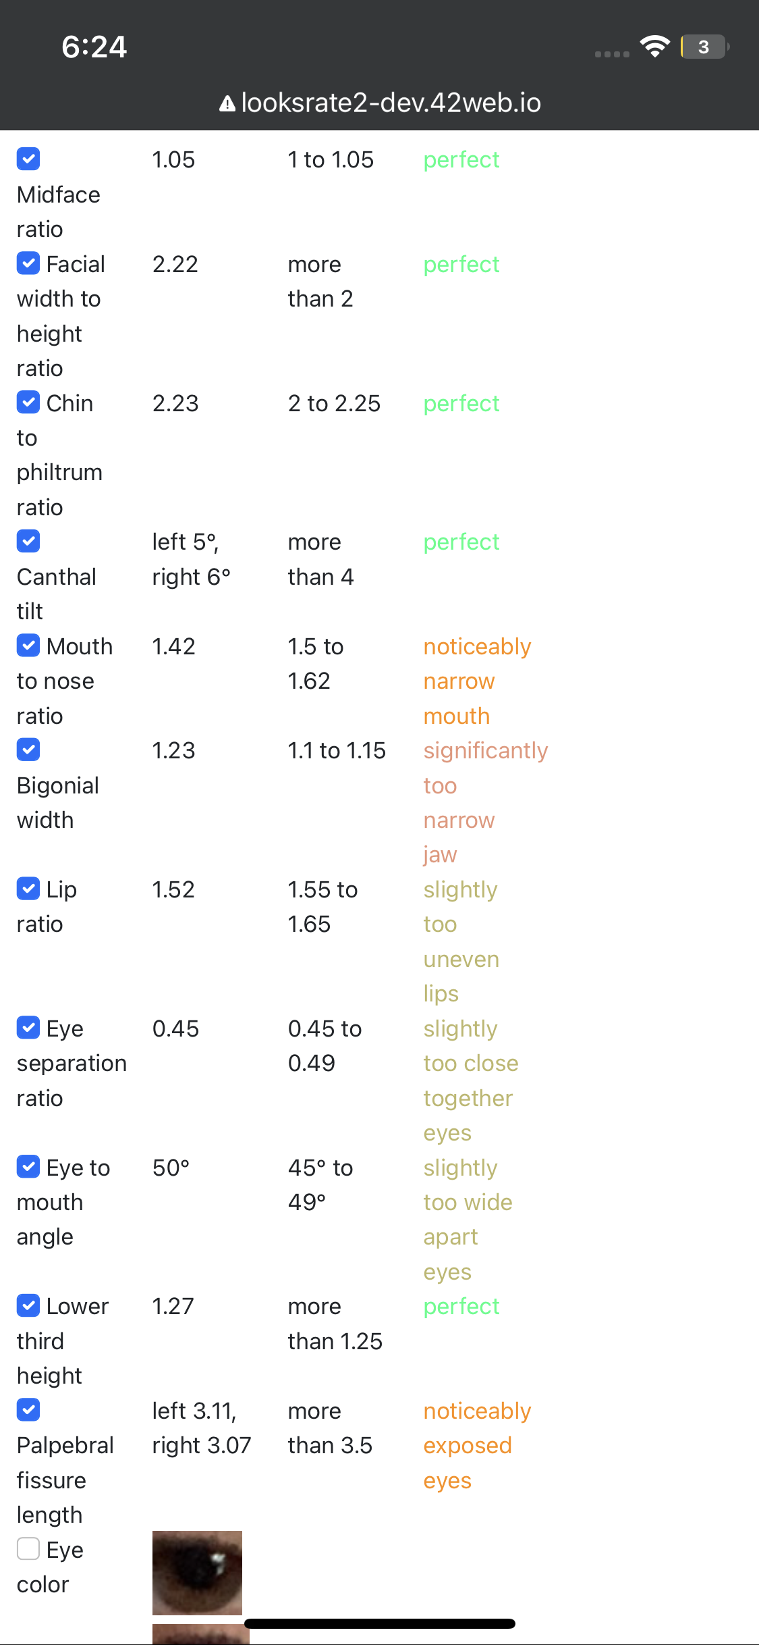Toggle the Canthal tilt checkbox
Image resolution: width=759 pixels, height=1645 pixels.
[x=28, y=541]
